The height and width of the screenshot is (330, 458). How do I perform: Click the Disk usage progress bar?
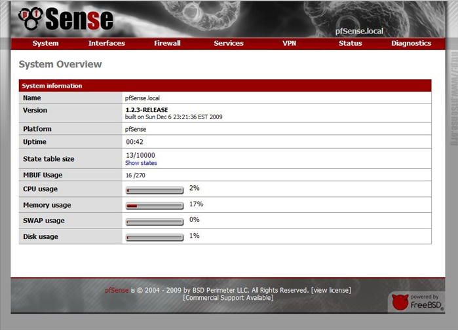pos(155,238)
